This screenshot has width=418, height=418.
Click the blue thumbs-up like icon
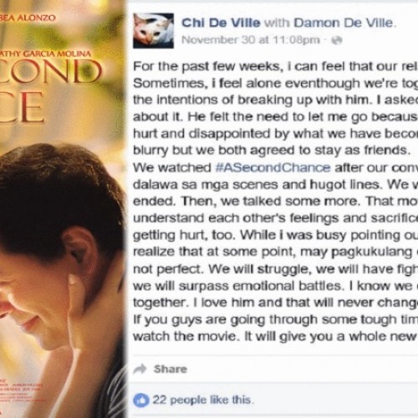(141, 400)
